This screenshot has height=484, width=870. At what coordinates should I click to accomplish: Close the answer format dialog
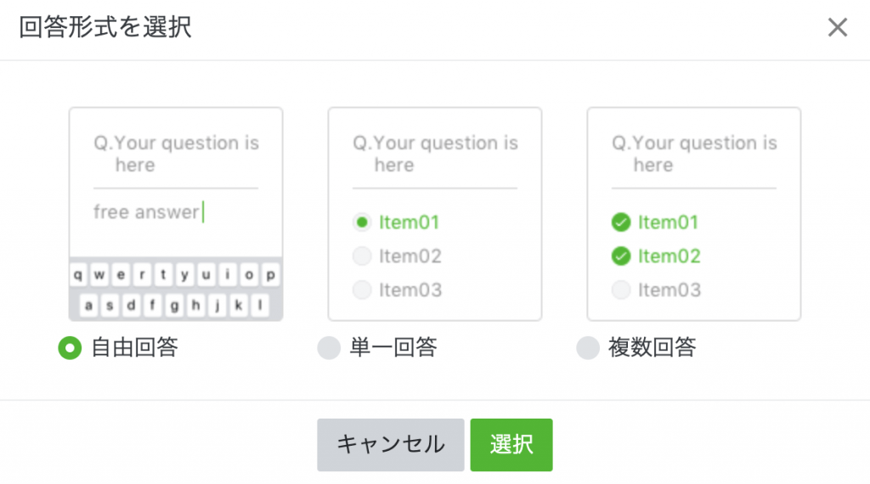click(838, 28)
